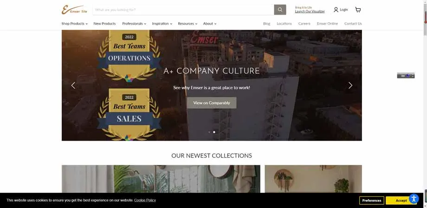Open the Blog link
The image size is (427, 208).
pyautogui.click(x=266, y=24)
